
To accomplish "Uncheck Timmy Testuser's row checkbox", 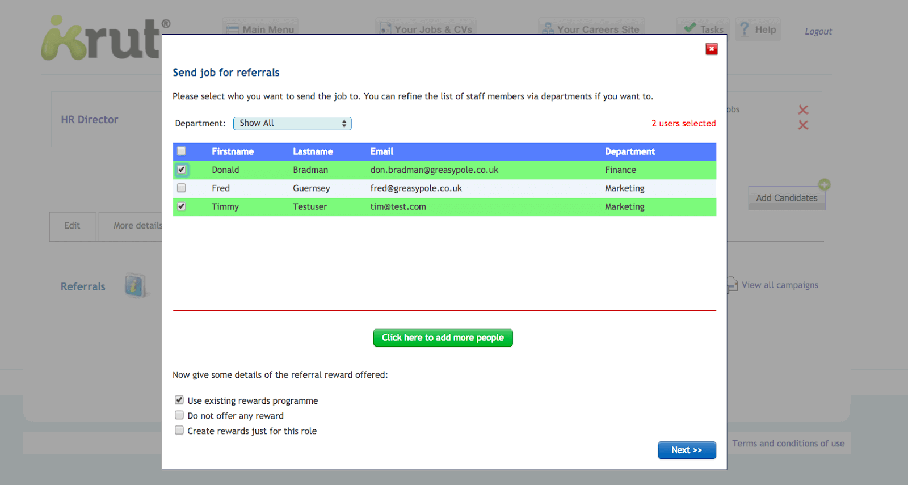I will [x=182, y=206].
